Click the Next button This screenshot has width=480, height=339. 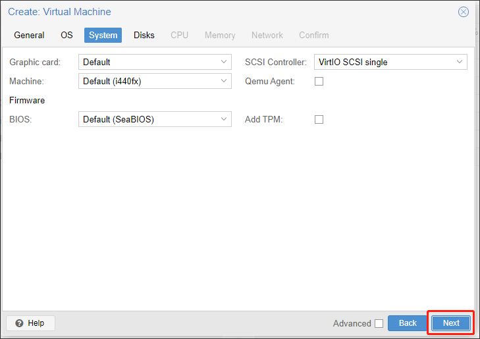tap(451, 323)
